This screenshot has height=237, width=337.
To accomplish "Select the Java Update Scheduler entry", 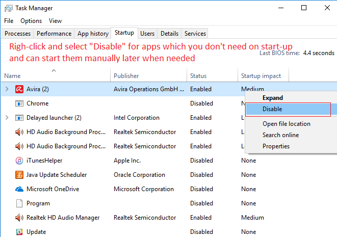I will (x=57, y=175).
